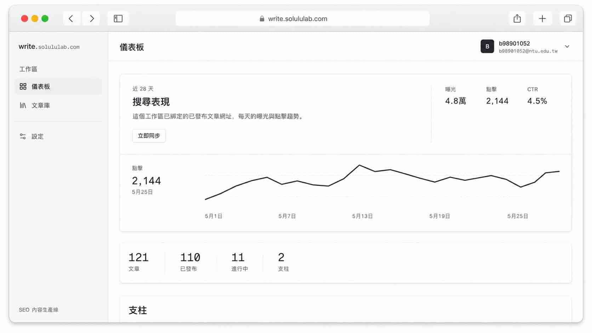The height and width of the screenshot is (333, 592).
Task: Click the 近 28 天 label
Action: [143, 89]
